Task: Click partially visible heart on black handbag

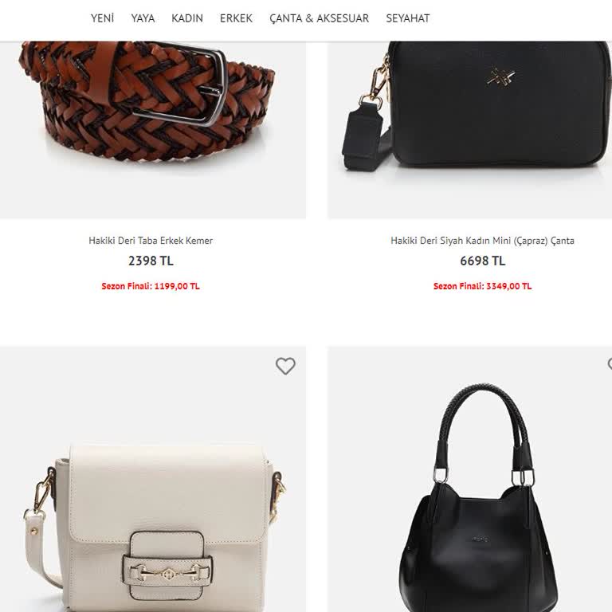Action: [x=610, y=363]
